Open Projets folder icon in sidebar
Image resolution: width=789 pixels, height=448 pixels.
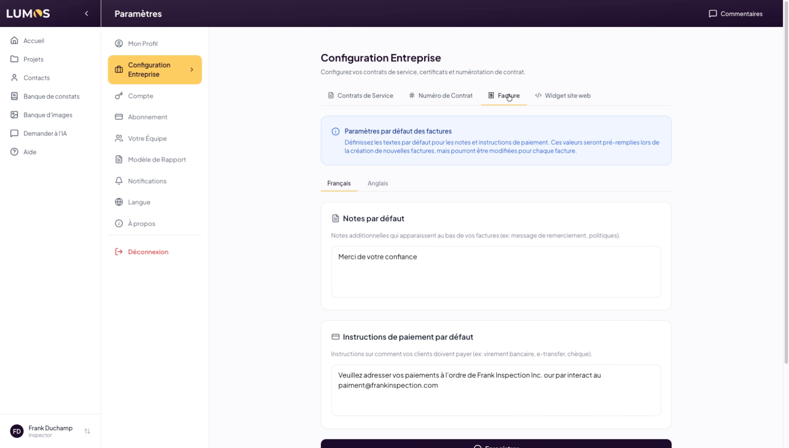(15, 59)
